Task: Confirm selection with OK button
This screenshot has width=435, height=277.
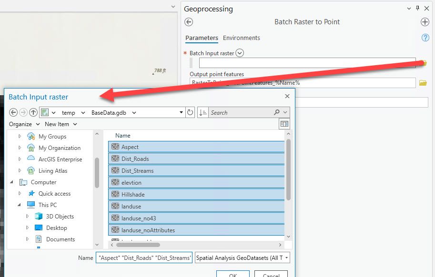Action: (x=233, y=274)
